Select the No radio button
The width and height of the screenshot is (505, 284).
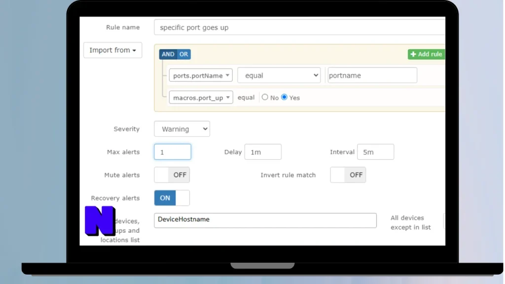[x=265, y=97]
